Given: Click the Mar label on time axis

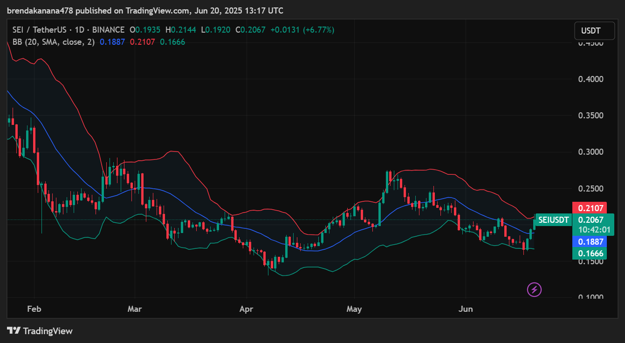Looking at the screenshot, I should coord(135,309).
